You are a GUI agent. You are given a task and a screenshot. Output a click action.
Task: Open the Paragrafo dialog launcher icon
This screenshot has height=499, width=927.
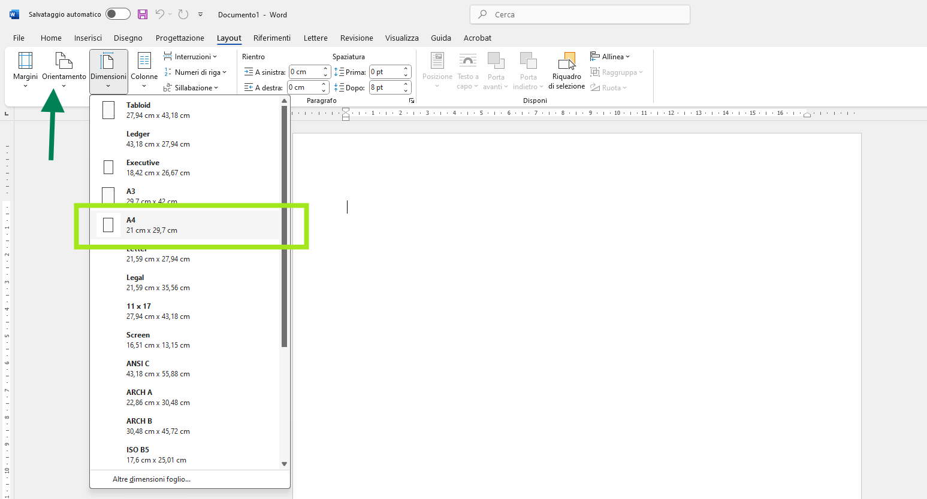412,101
